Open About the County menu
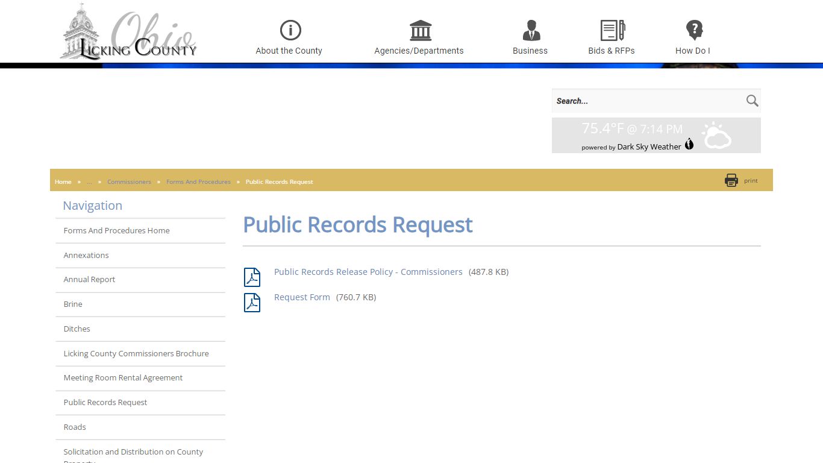 pos(289,51)
